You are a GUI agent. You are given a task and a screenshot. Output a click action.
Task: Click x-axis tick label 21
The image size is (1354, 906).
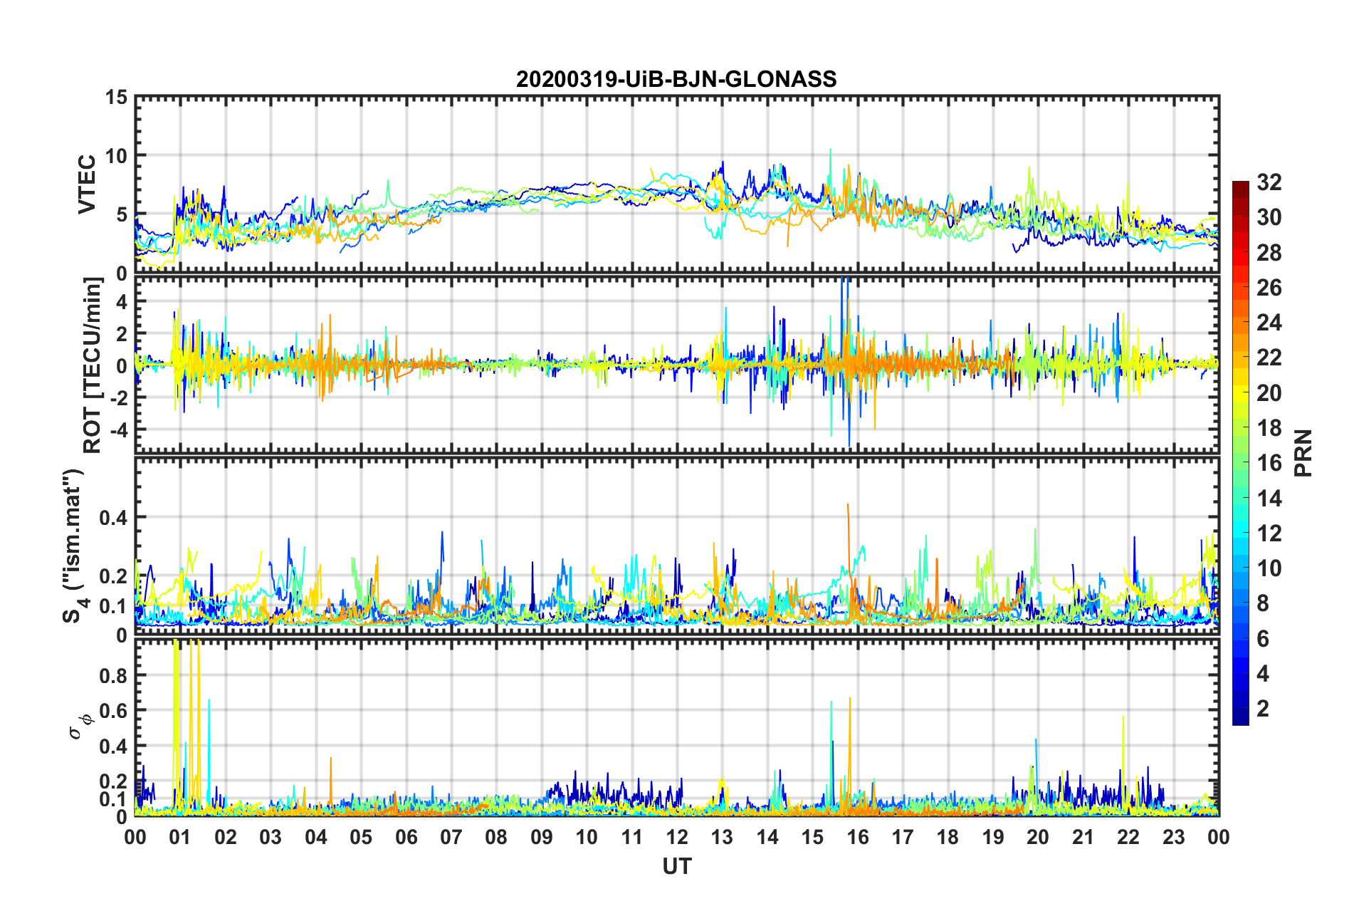click(1083, 837)
